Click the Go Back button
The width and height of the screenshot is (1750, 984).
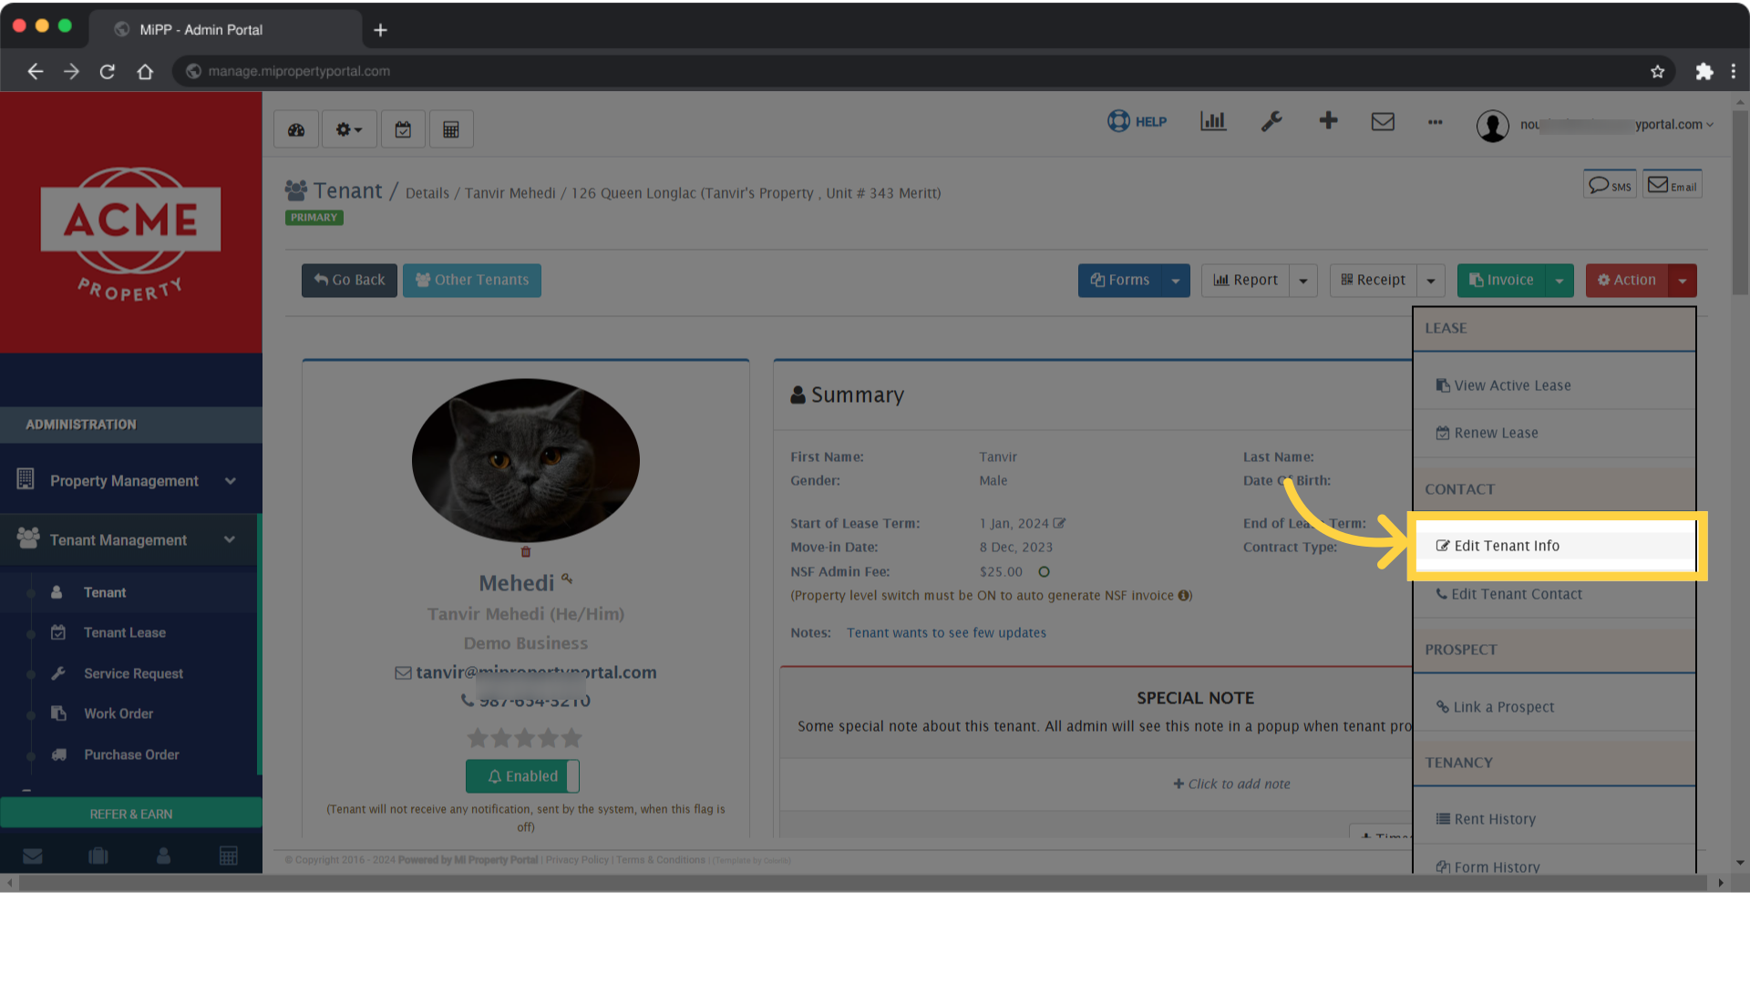coord(348,280)
